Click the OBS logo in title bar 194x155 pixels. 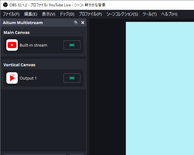[5, 5]
